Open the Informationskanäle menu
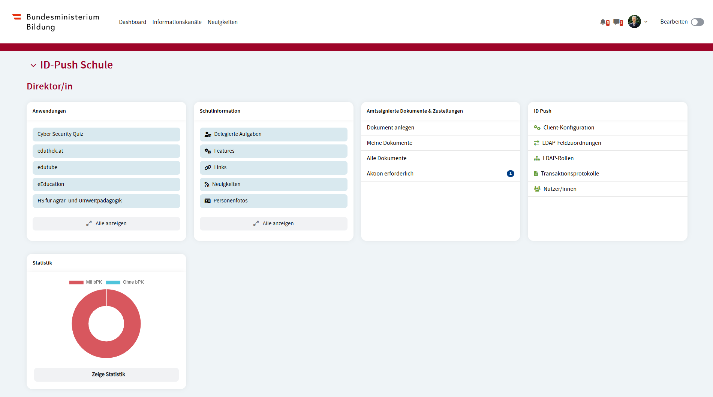This screenshot has height=397, width=713. pyautogui.click(x=177, y=22)
